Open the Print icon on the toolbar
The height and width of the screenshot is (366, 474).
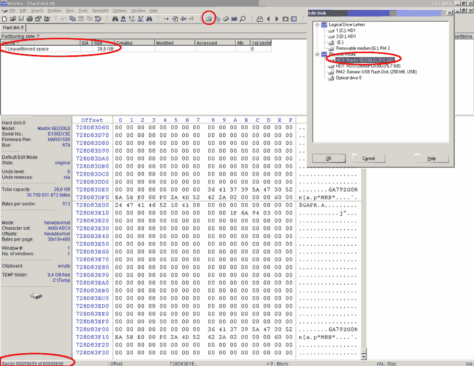pos(30,18)
